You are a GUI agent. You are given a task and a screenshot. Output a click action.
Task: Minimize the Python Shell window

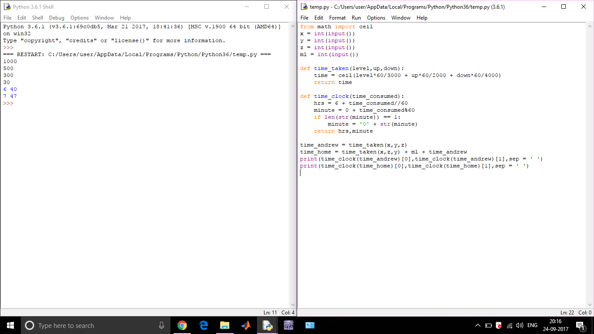(247, 7)
